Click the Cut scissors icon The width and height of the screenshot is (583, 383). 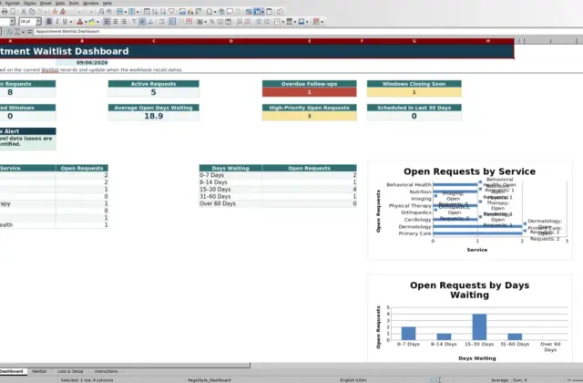24,12
